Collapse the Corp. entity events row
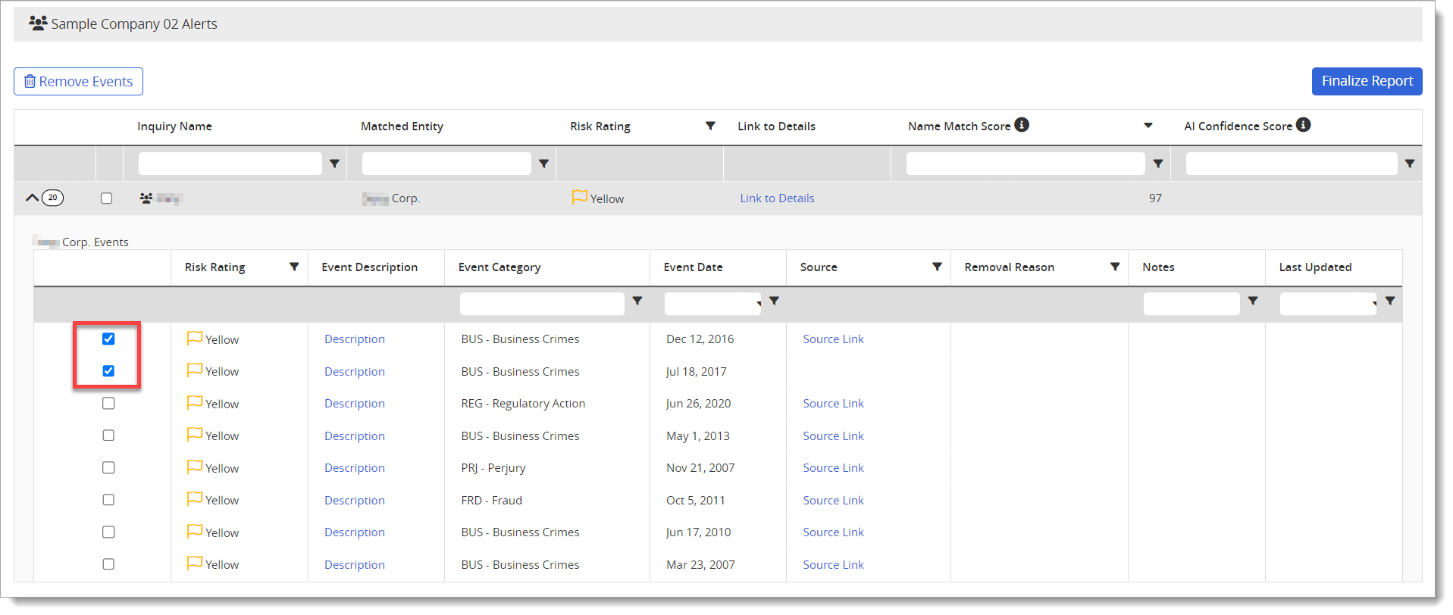 tap(32, 198)
